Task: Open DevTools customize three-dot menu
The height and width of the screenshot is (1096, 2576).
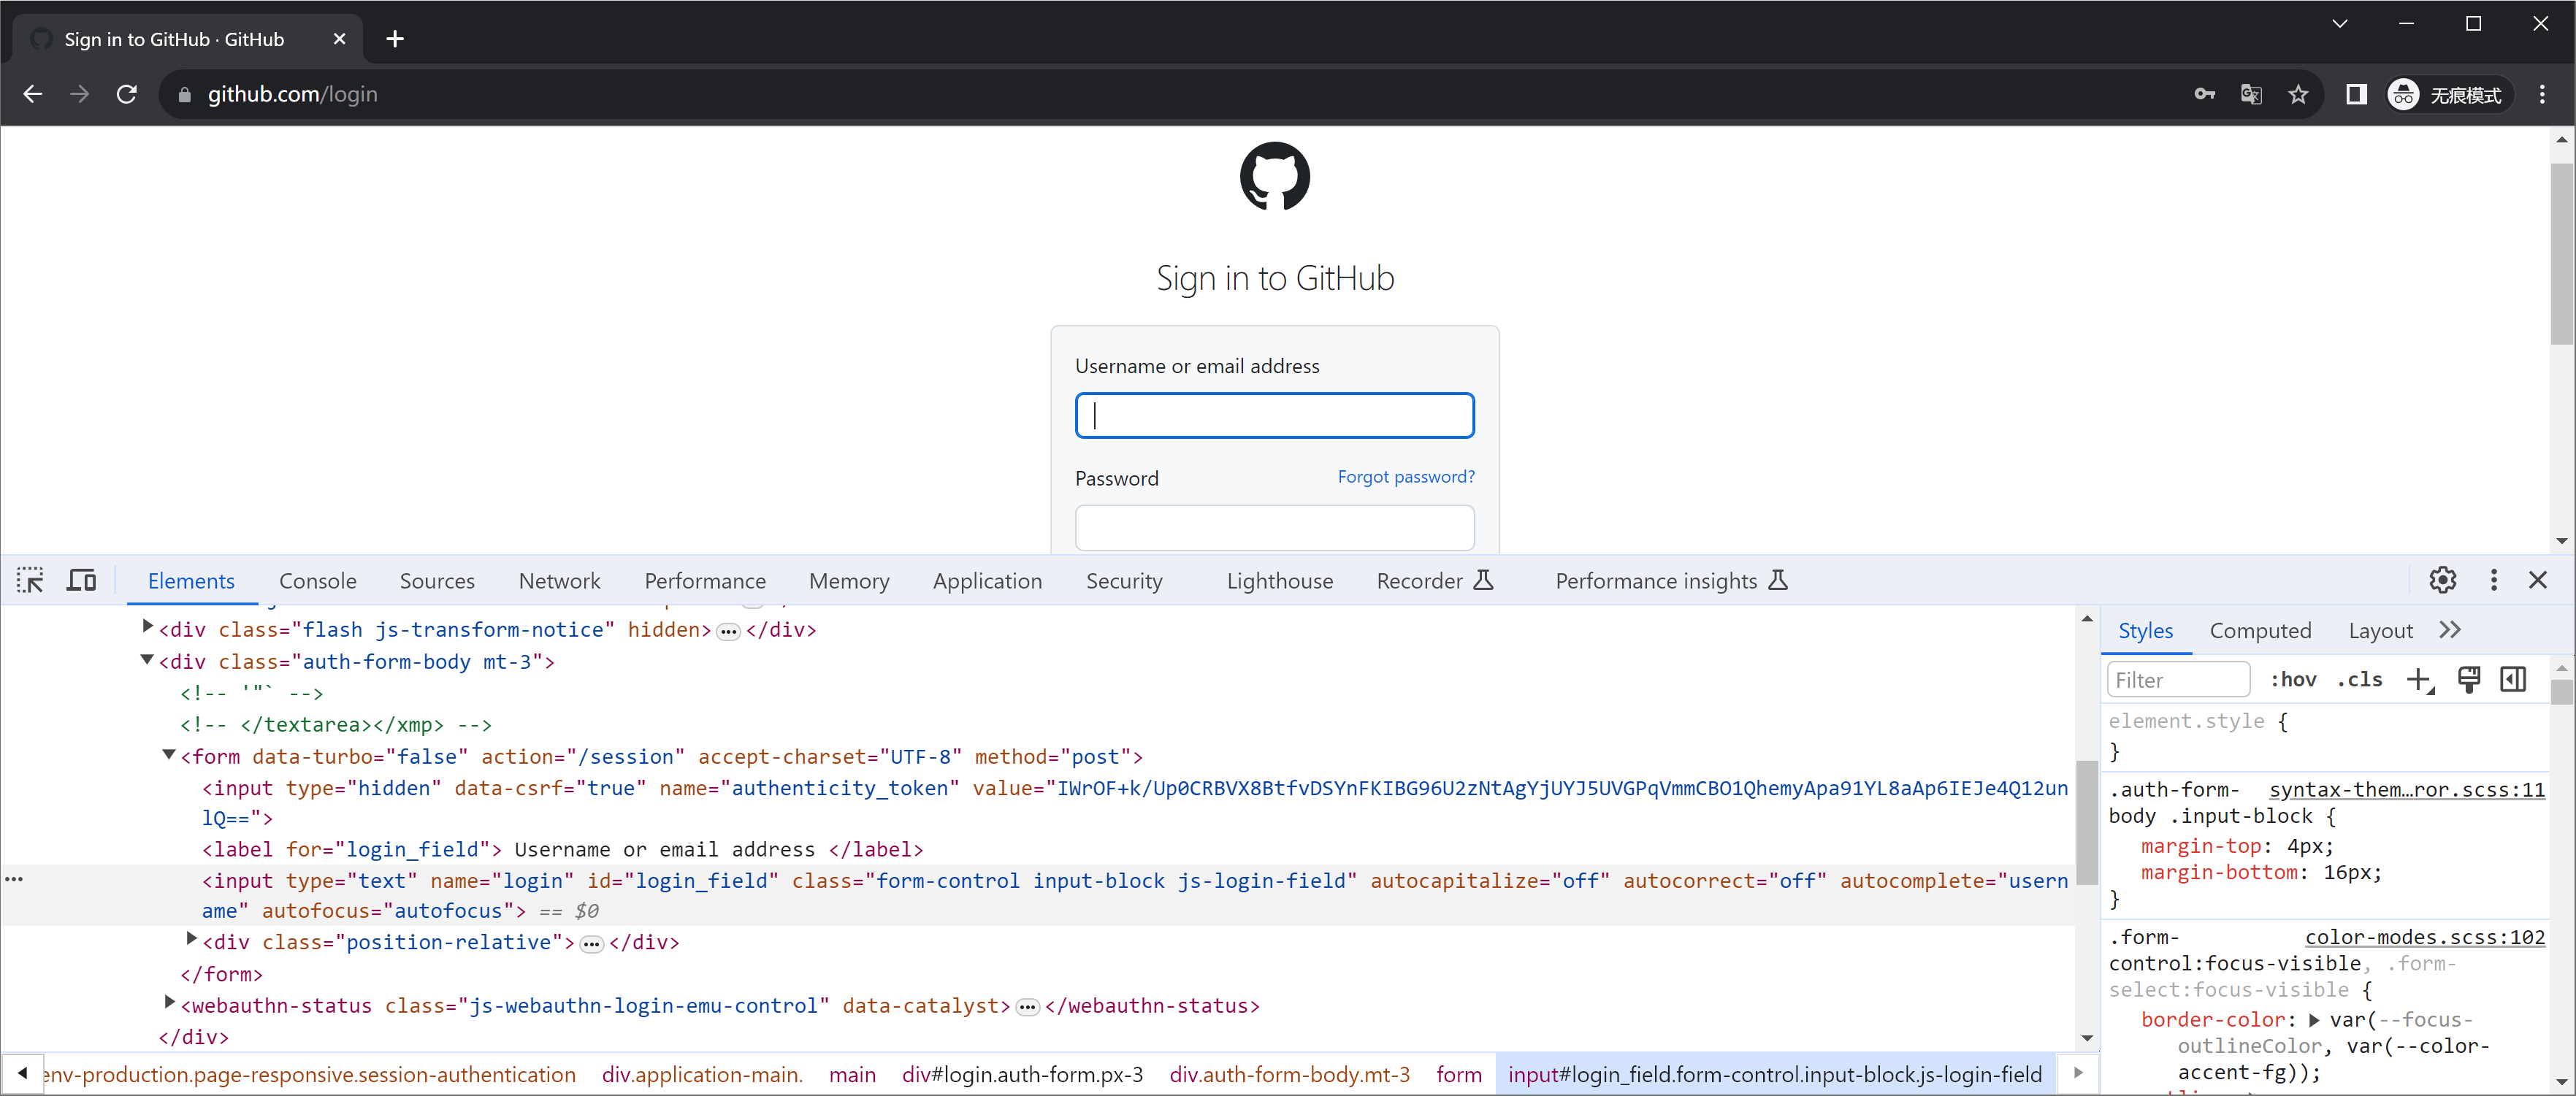Action: click(x=2493, y=580)
